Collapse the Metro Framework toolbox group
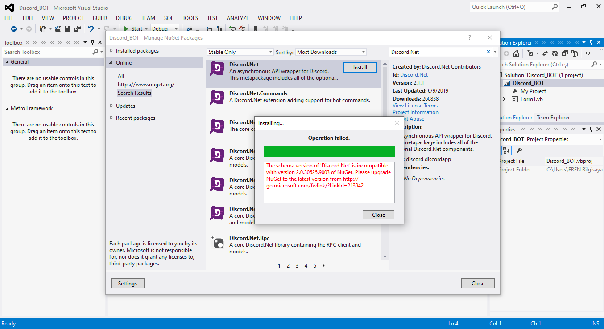 (x=7, y=108)
